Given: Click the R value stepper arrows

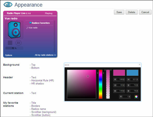Looking at the screenshot, I should (x=124, y=80).
